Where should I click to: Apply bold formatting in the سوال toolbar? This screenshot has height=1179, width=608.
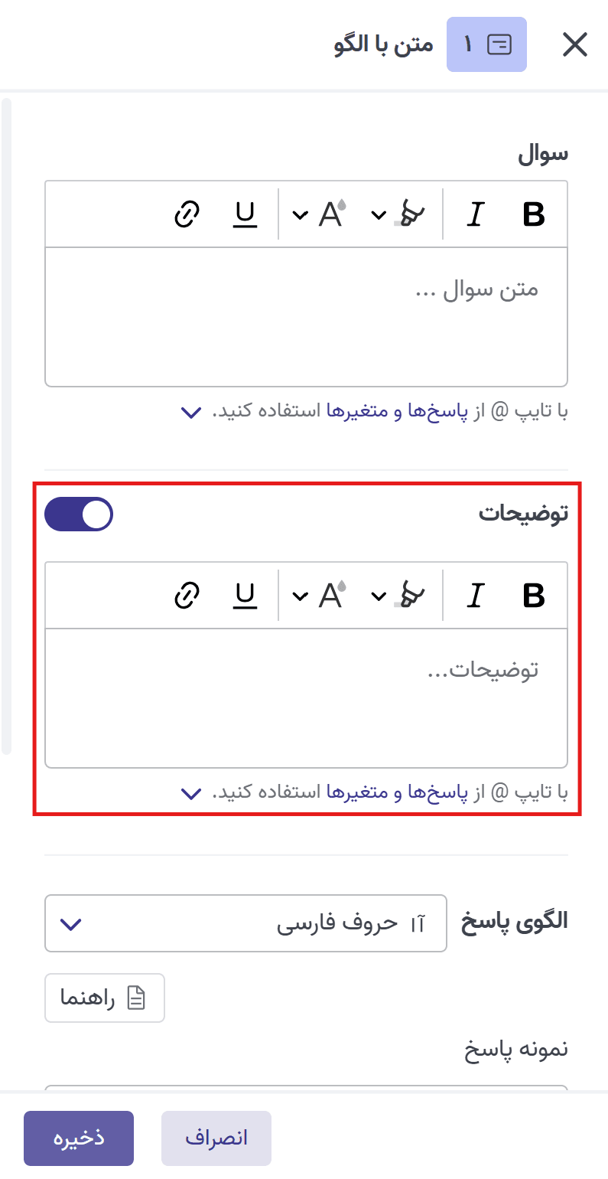[534, 214]
